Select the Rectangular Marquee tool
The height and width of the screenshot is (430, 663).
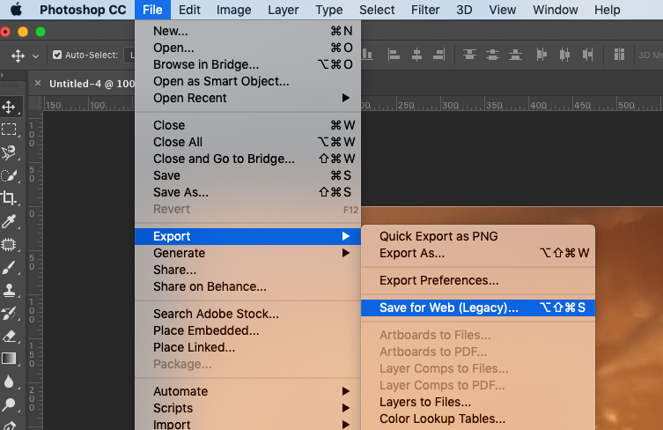9,129
